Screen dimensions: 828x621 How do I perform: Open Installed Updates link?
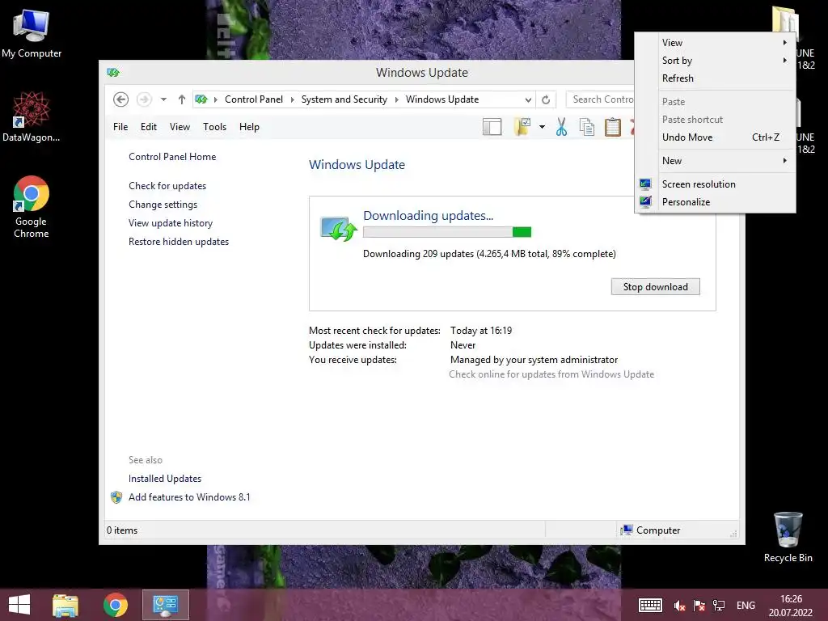[165, 479]
